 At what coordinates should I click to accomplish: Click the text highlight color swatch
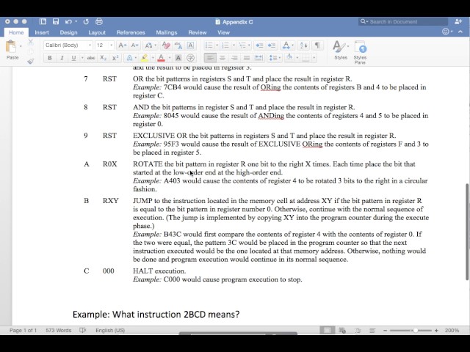coord(145,57)
